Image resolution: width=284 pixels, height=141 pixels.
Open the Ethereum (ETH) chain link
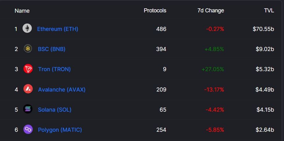58,29
